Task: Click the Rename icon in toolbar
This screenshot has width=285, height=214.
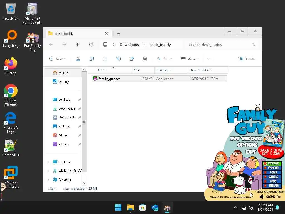Action: (118, 59)
